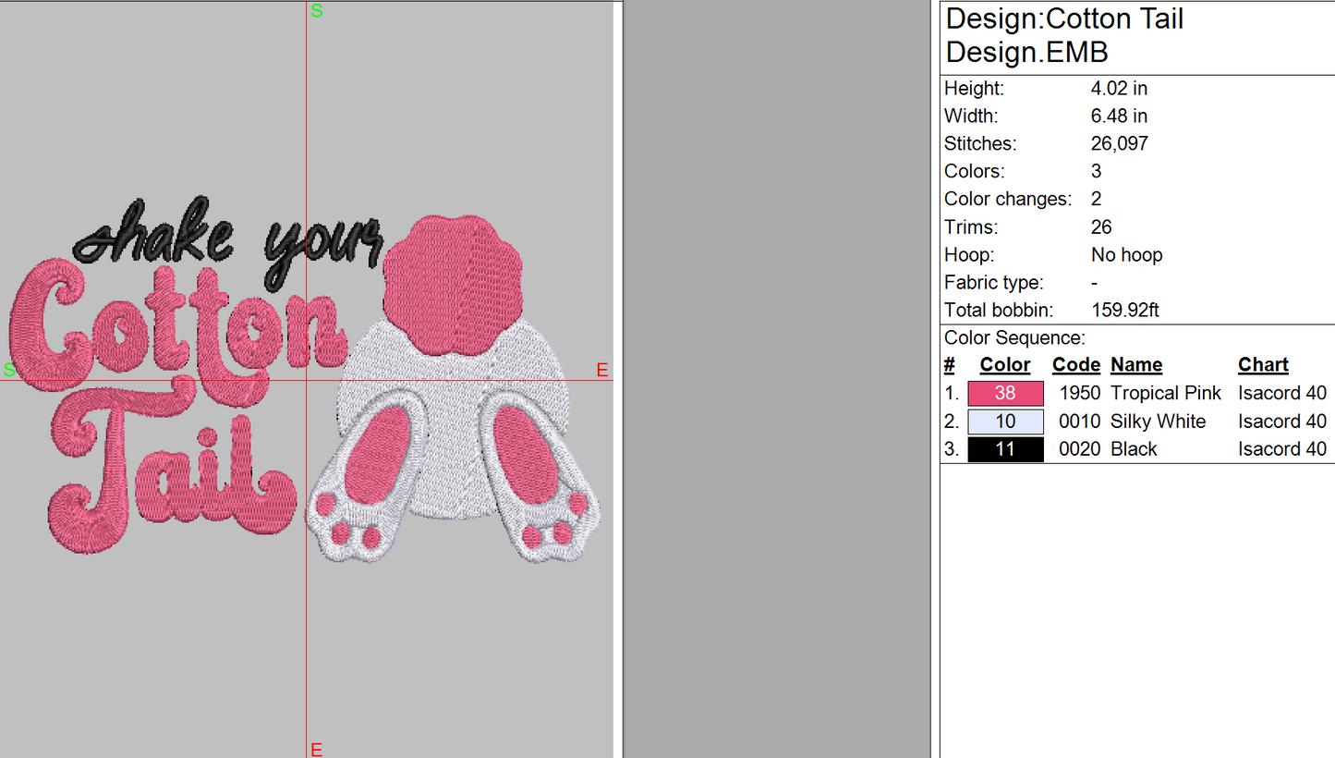This screenshot has width=1335, height=758.
Task: Click the Name column header
Action: coord(1136,365)
